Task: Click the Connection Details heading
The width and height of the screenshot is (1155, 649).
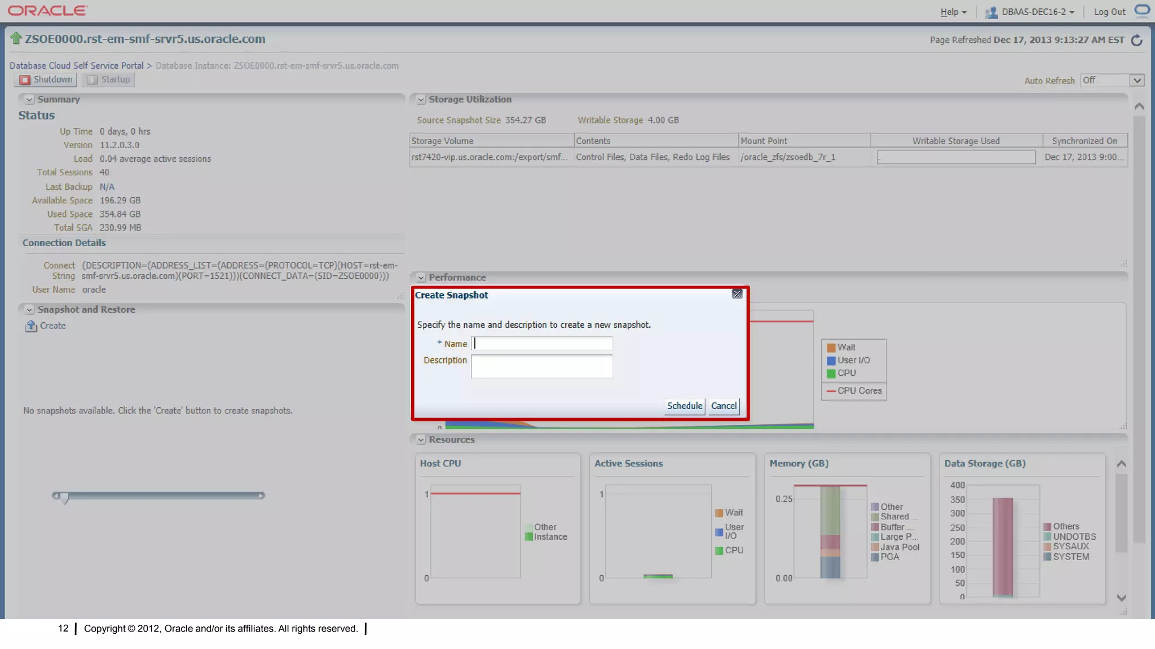Action: click(64, 243)
